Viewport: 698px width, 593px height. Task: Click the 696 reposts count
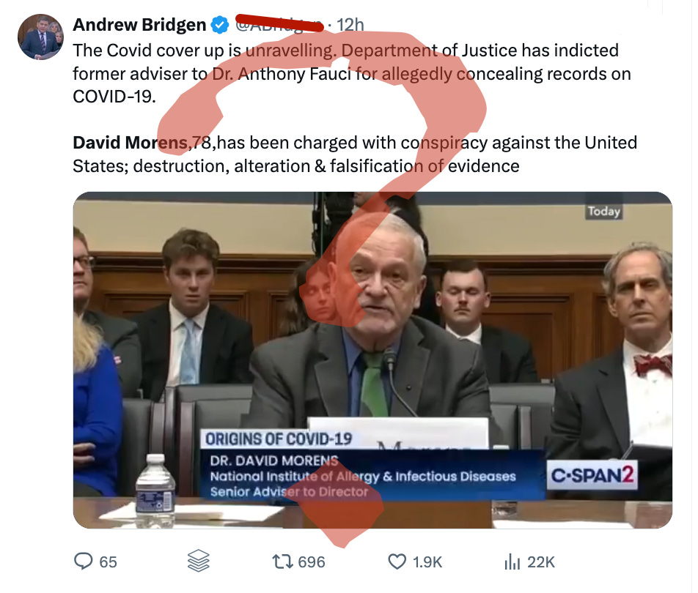pyautogui.click(x=311, y=562)
